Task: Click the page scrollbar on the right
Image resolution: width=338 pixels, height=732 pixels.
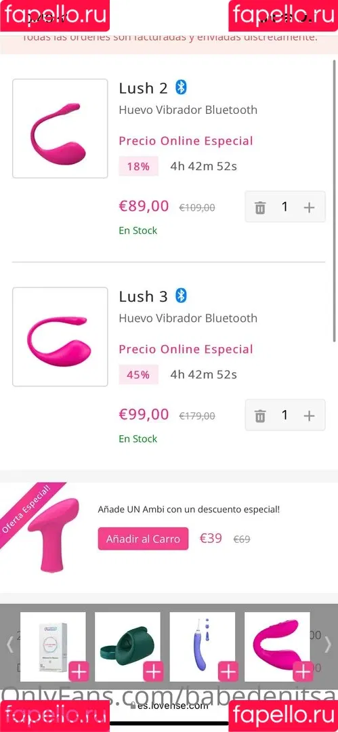Action: [334, 201]
